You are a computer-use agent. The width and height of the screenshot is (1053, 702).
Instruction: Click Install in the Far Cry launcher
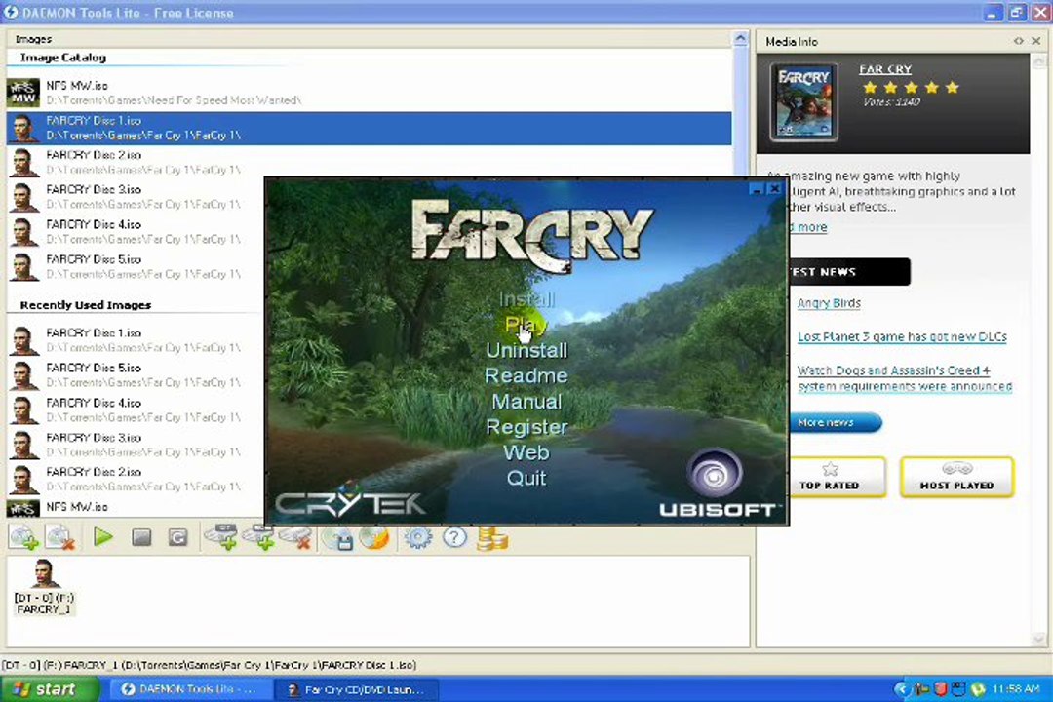(x=526, y=299)
